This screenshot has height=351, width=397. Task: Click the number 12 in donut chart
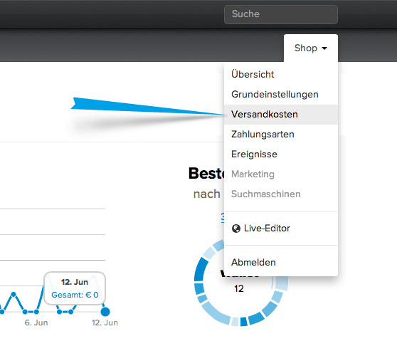pyautogui.click(x=239, y=288)
